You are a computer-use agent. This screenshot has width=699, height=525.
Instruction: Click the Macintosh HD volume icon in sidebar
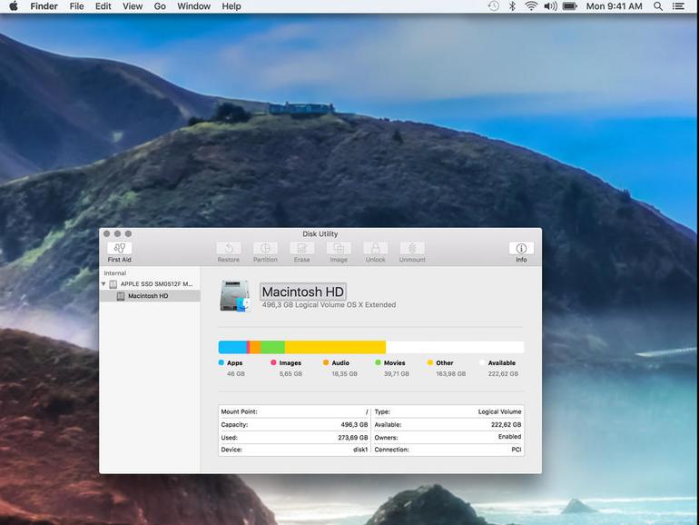121,296
